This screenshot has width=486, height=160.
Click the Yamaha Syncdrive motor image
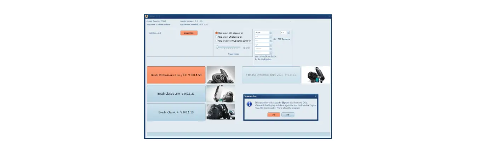316,75
